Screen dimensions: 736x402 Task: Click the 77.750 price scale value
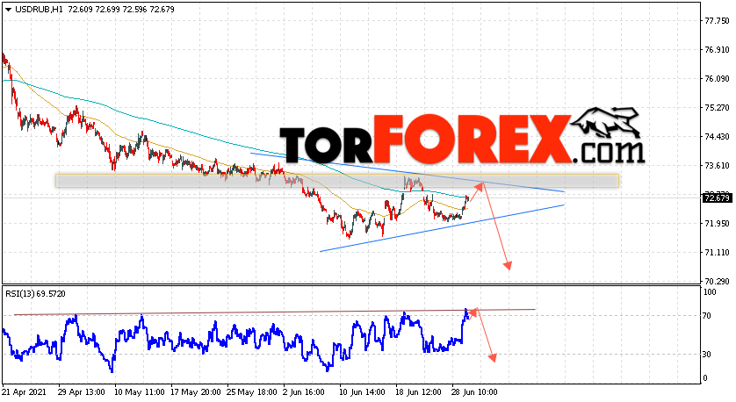717,21
